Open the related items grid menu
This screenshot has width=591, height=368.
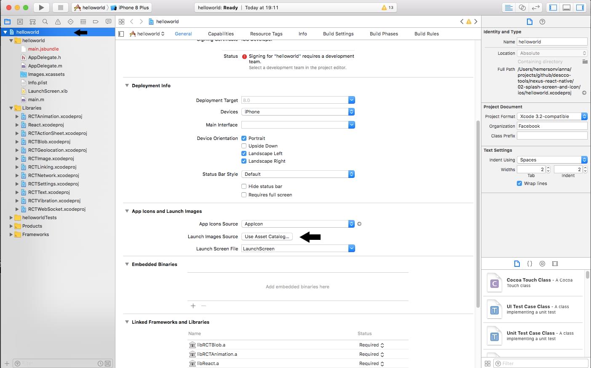pos(121,21)
